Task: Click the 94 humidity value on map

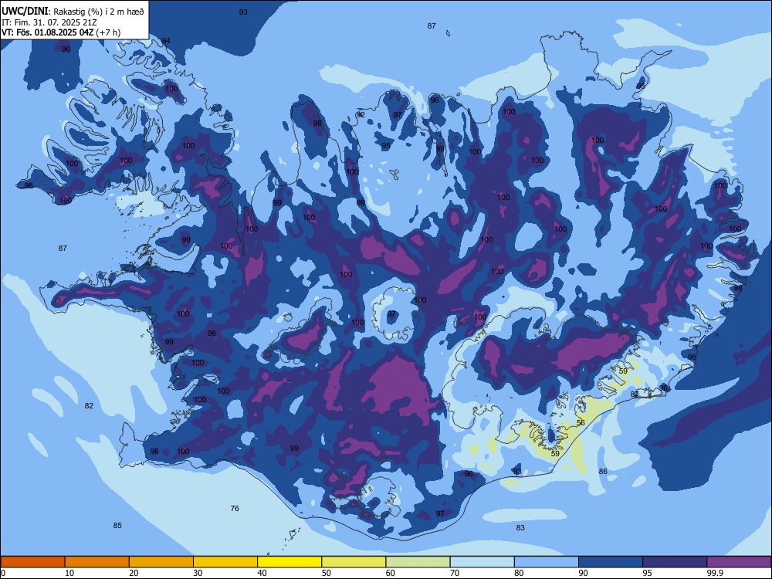Action: [166, 41]
